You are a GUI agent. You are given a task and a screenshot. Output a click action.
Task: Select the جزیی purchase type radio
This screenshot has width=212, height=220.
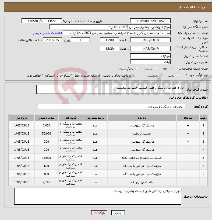pos(178,75)
